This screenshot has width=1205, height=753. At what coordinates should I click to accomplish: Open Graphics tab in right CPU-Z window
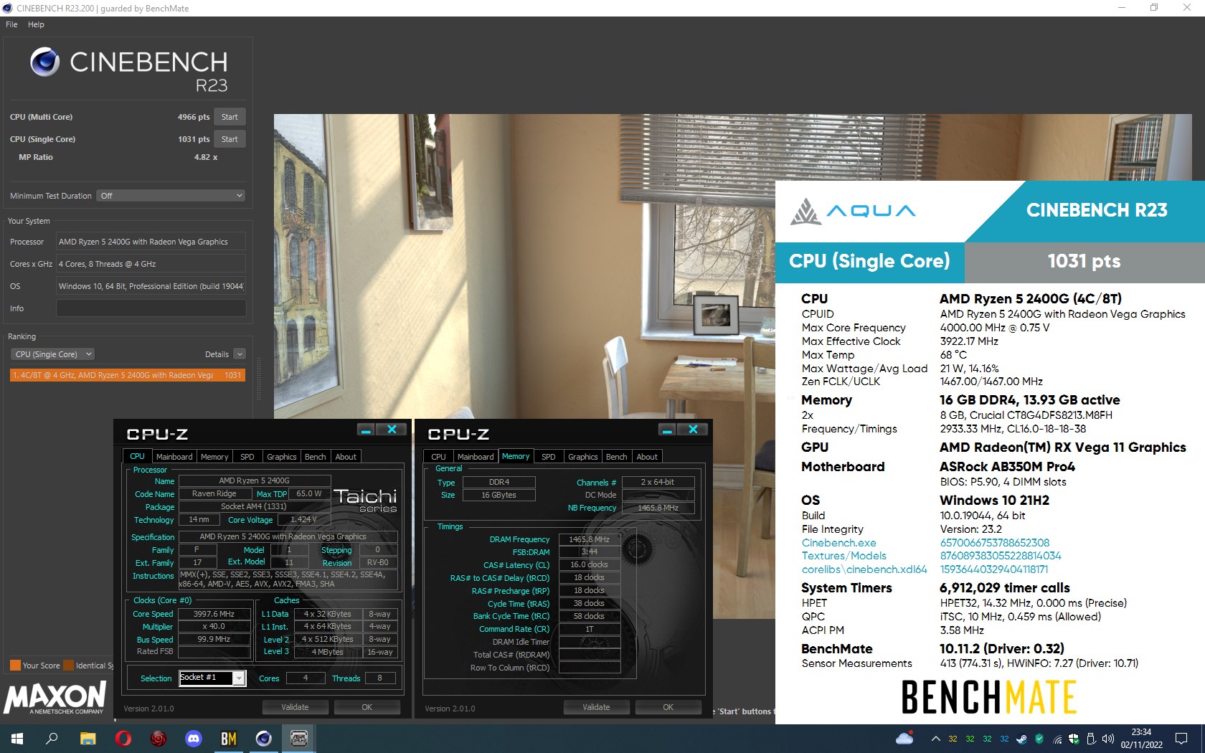click(x=583, y=457)
